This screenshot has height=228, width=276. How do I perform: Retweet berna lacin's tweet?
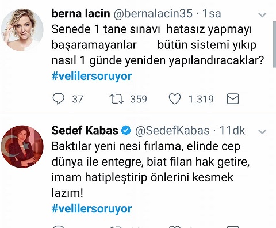[x=117, y=99]
